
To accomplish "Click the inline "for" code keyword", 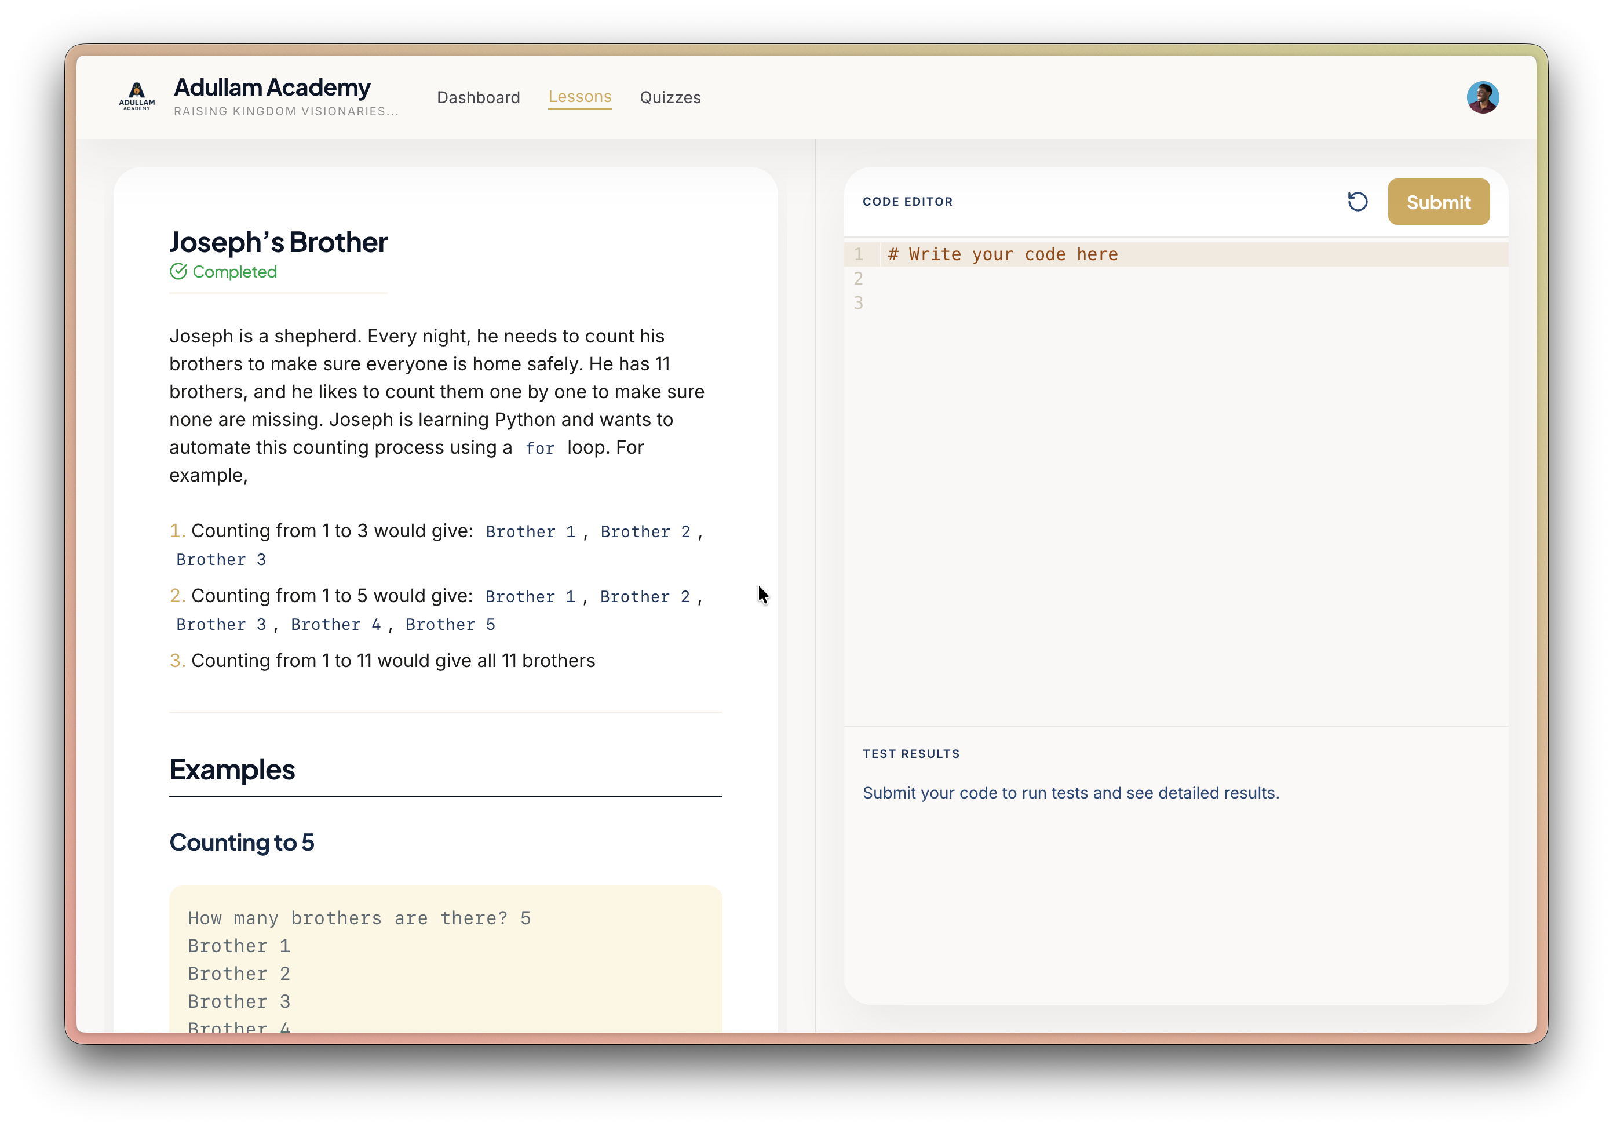I will click(x=539, y=447).
